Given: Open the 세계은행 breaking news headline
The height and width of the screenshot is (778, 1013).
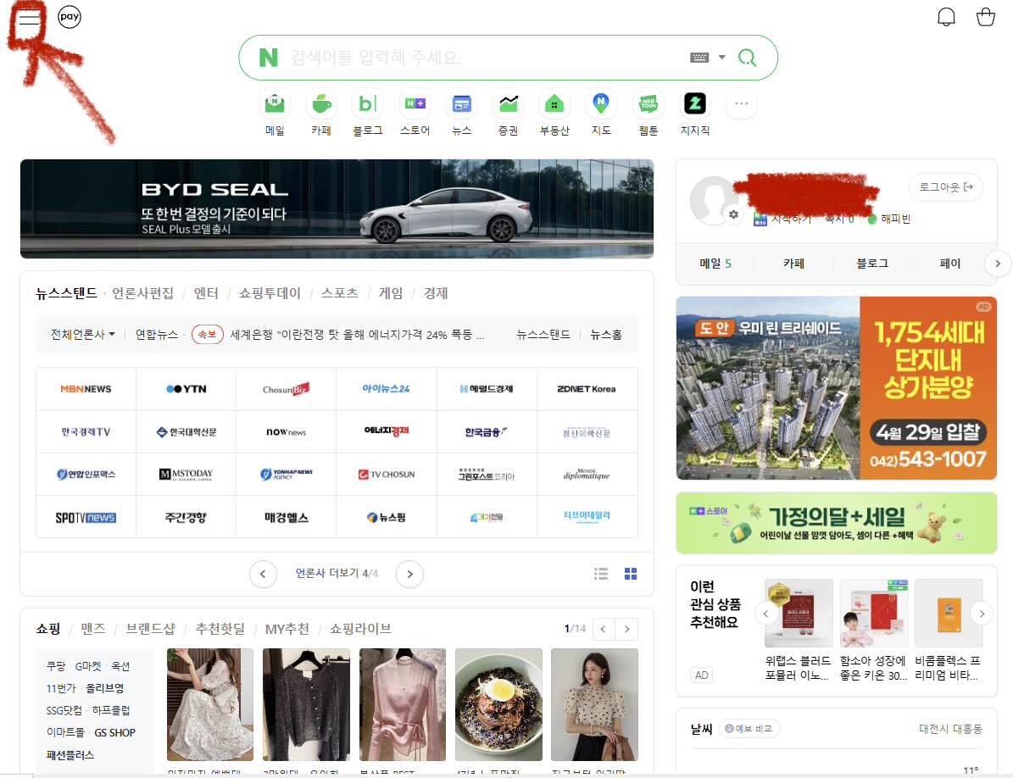Looking at the screenshot, I should pos(357,335).
